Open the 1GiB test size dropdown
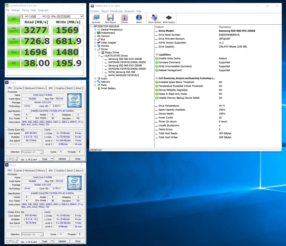 tap(38, 17)
